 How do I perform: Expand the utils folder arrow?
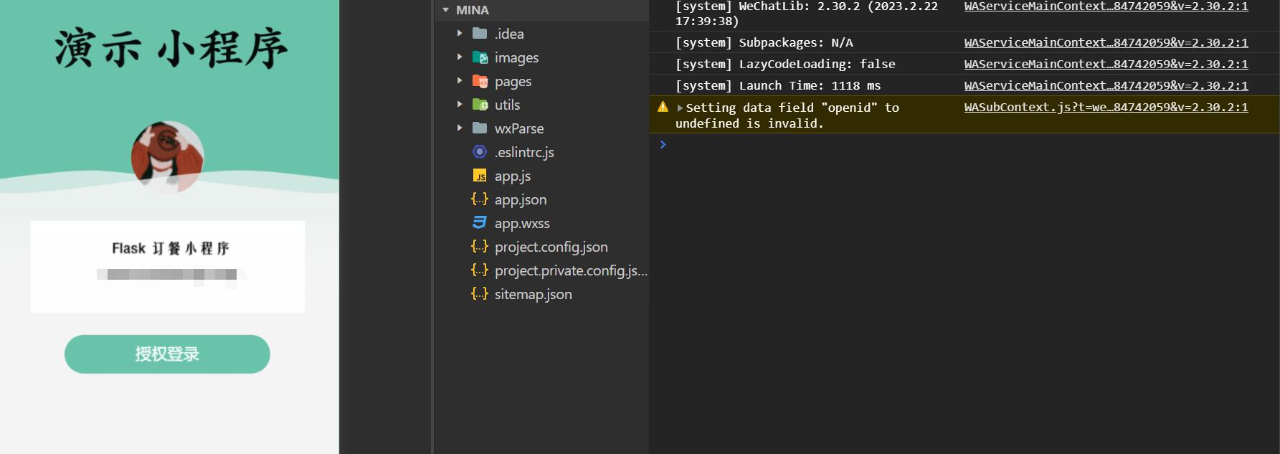click(460, 105)
